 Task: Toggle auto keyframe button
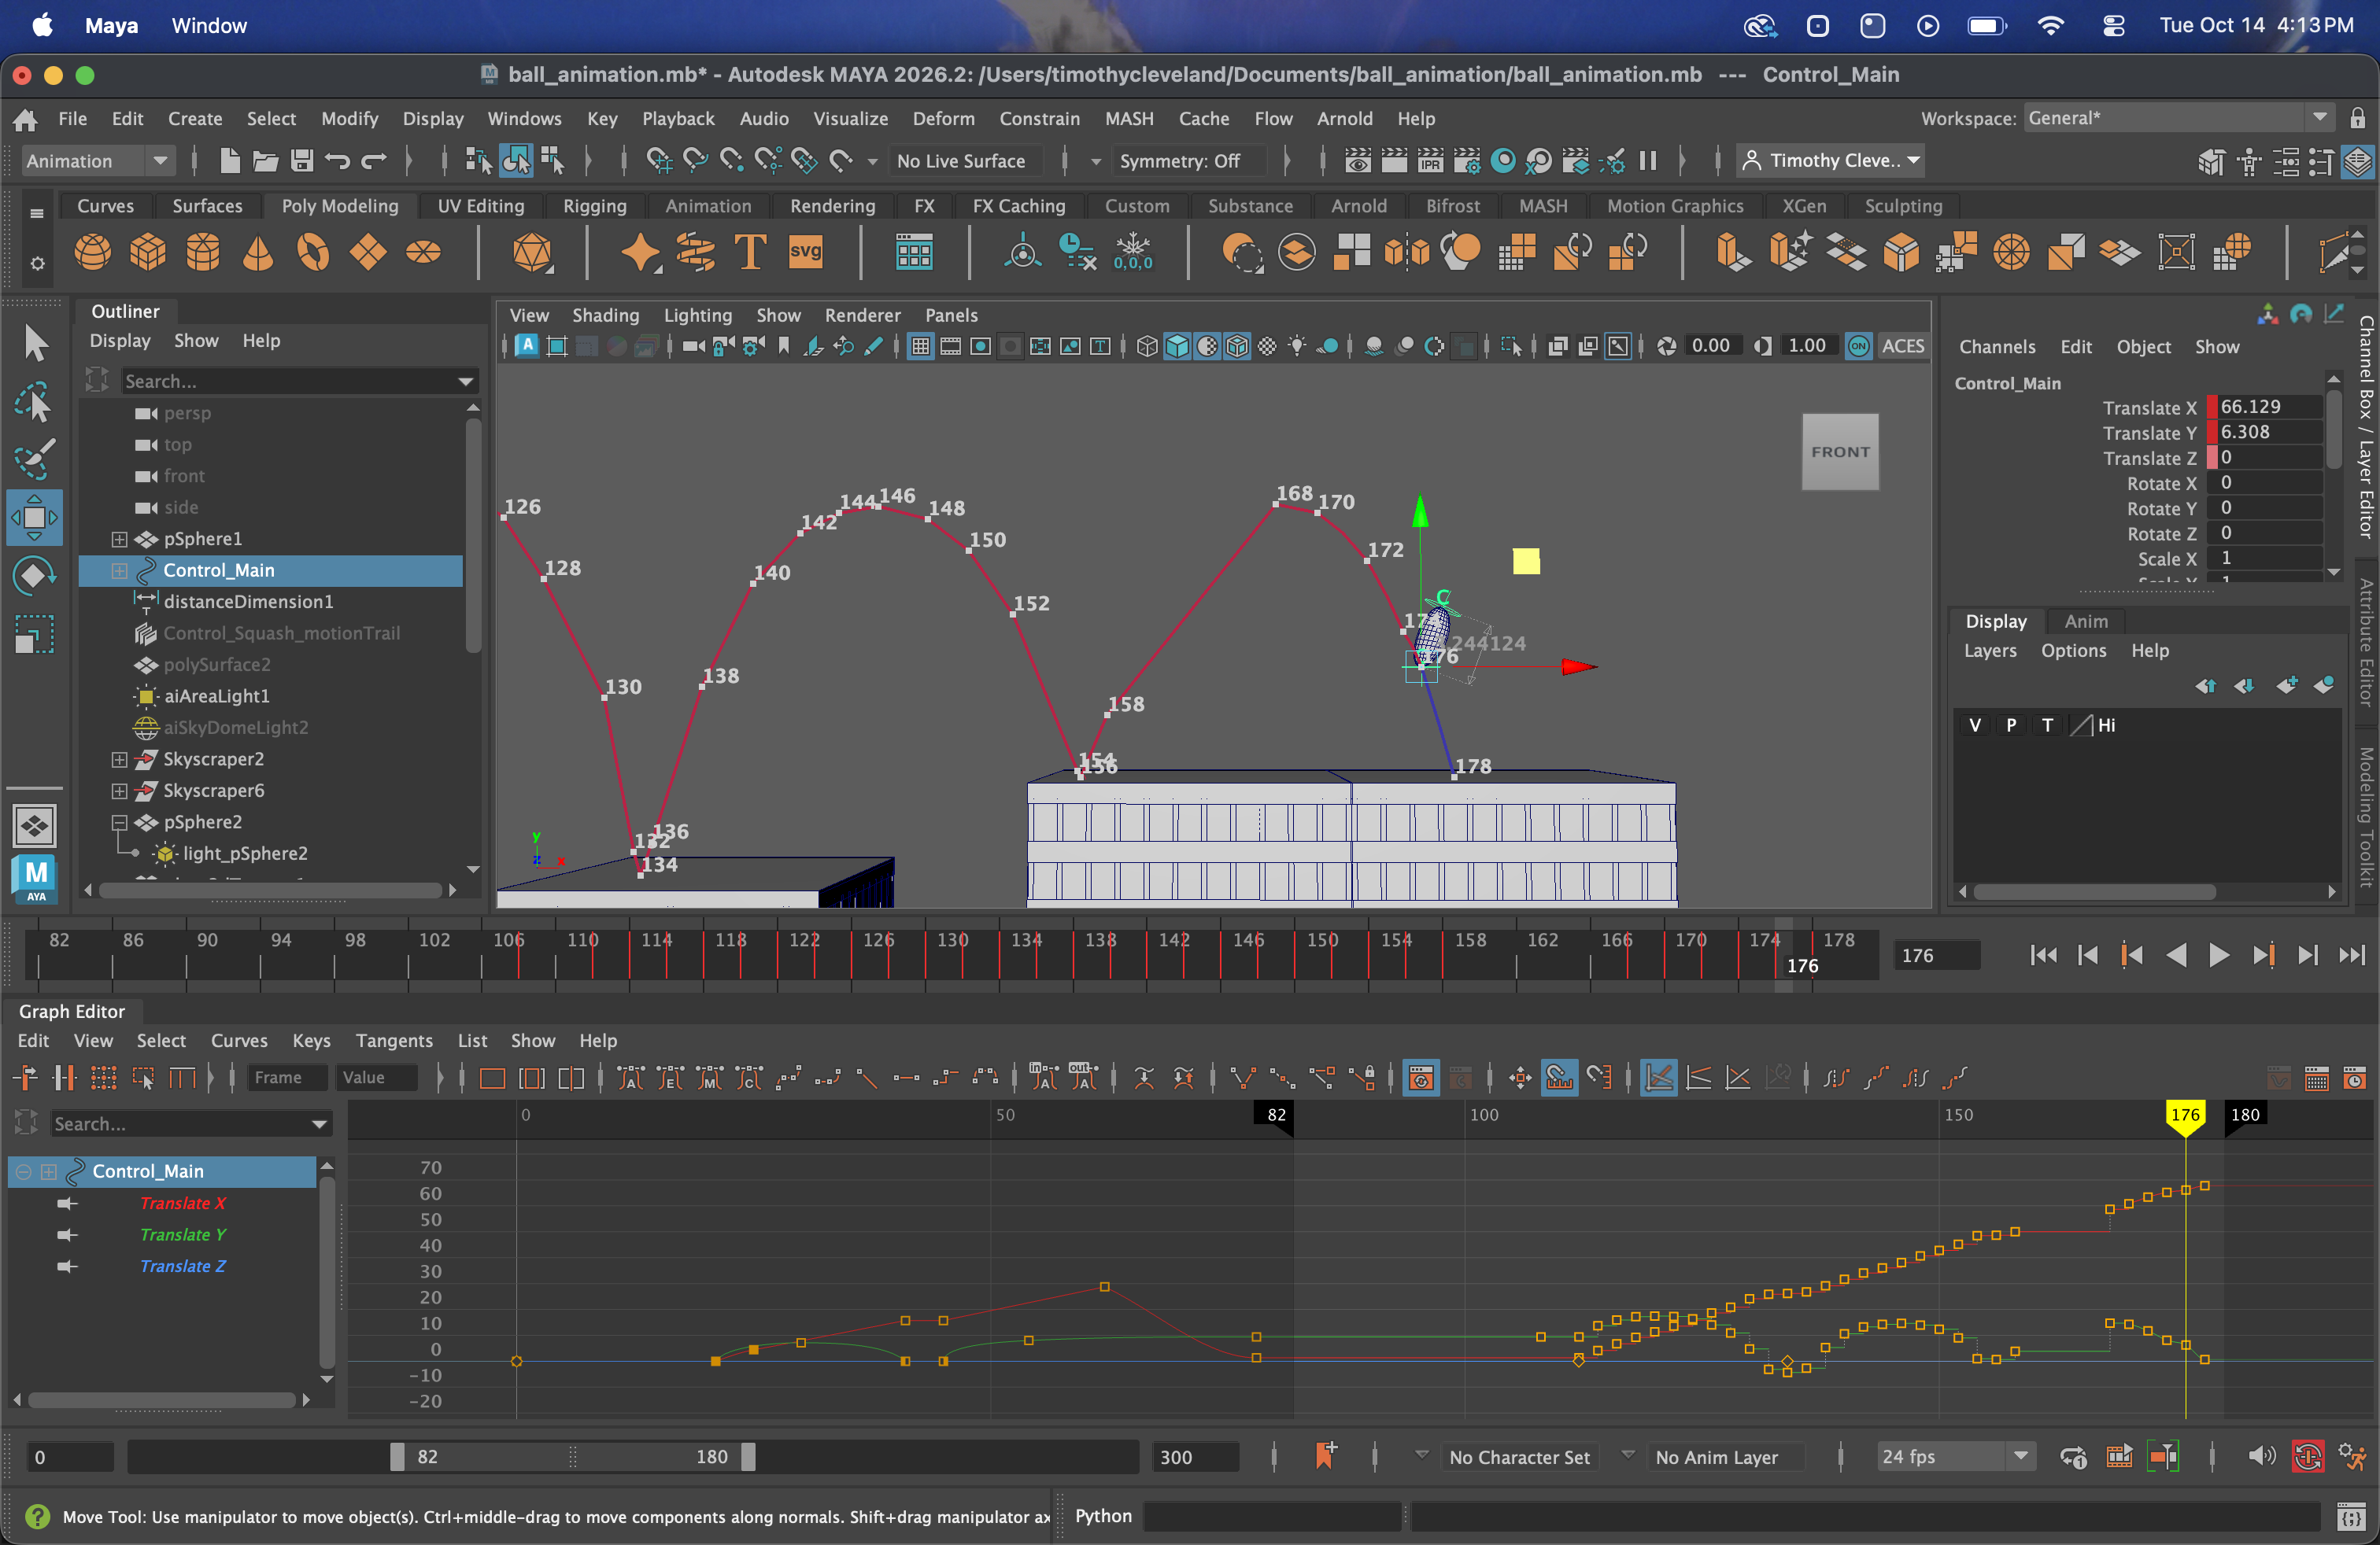click(x=2307, y=1457)
